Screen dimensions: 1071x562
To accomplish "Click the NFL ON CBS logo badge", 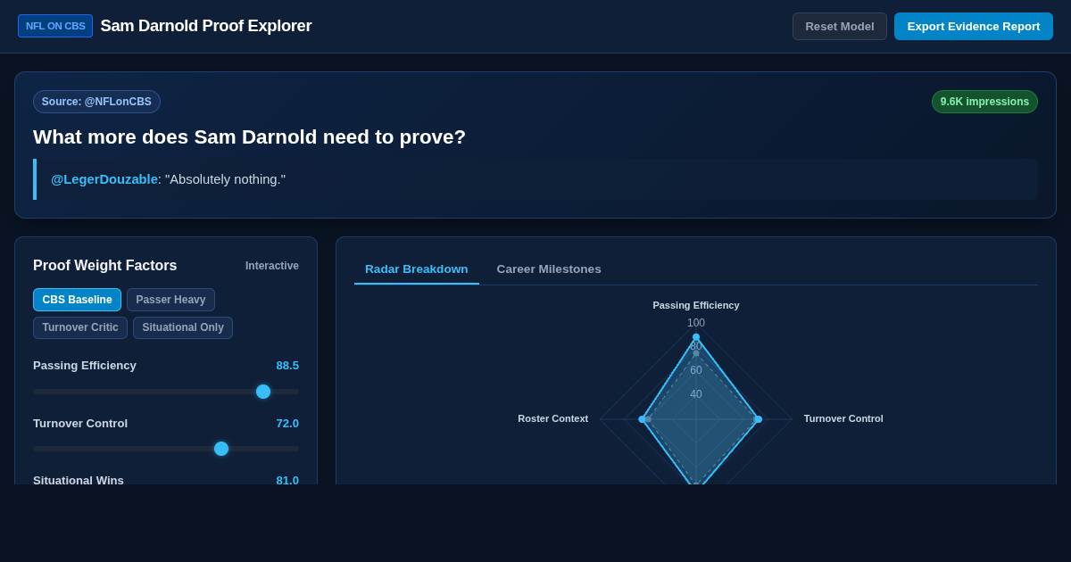I will click(55, 26).
